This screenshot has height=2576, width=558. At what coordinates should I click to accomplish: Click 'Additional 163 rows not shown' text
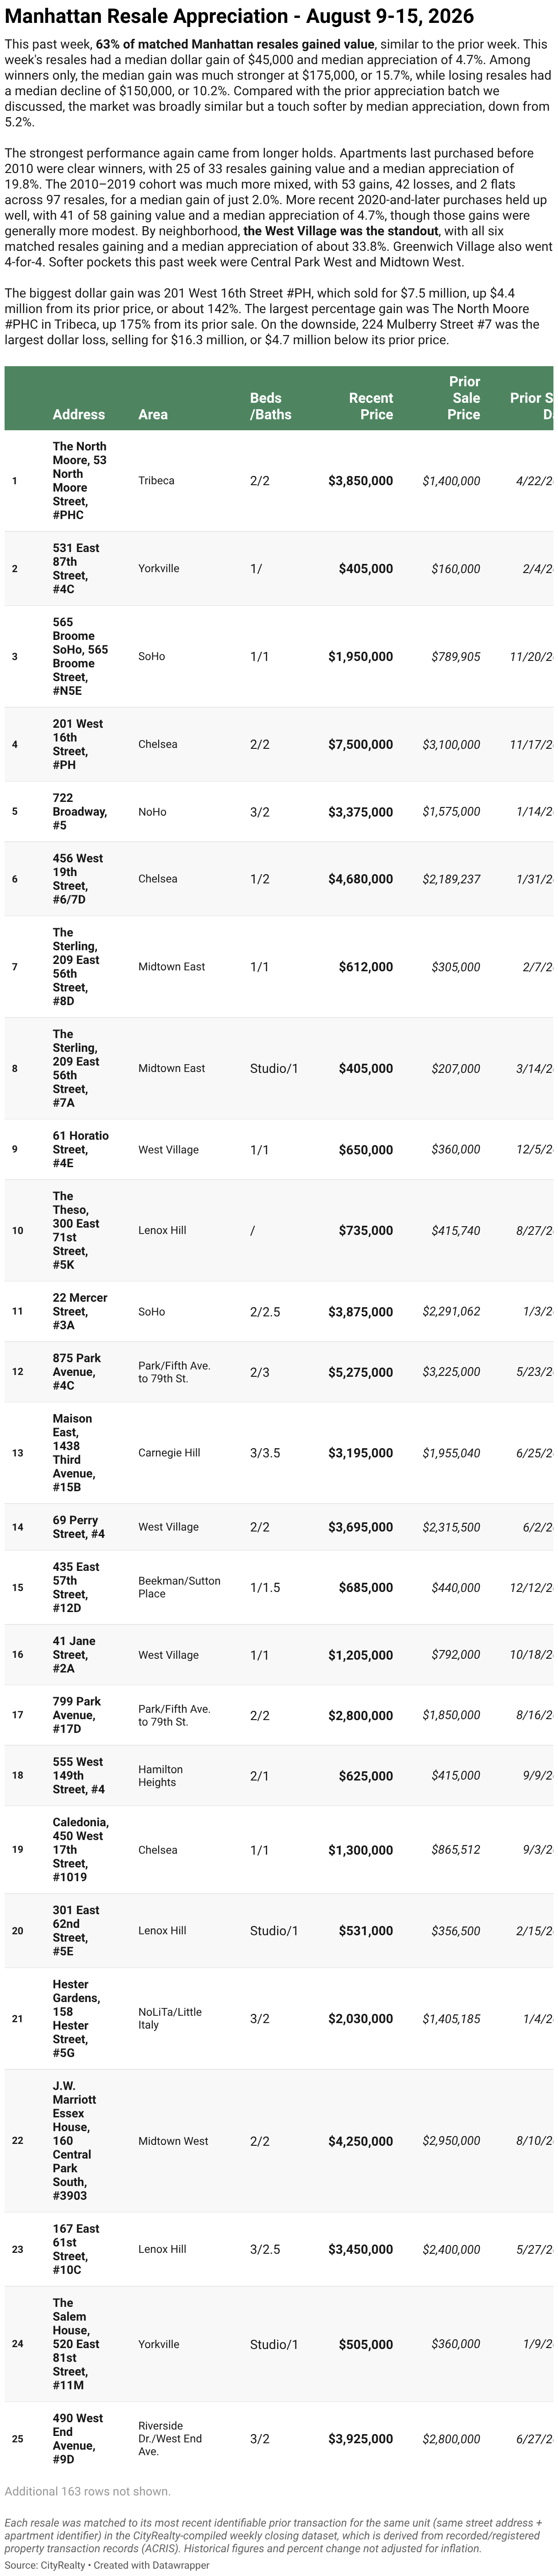coord(88,2491)
